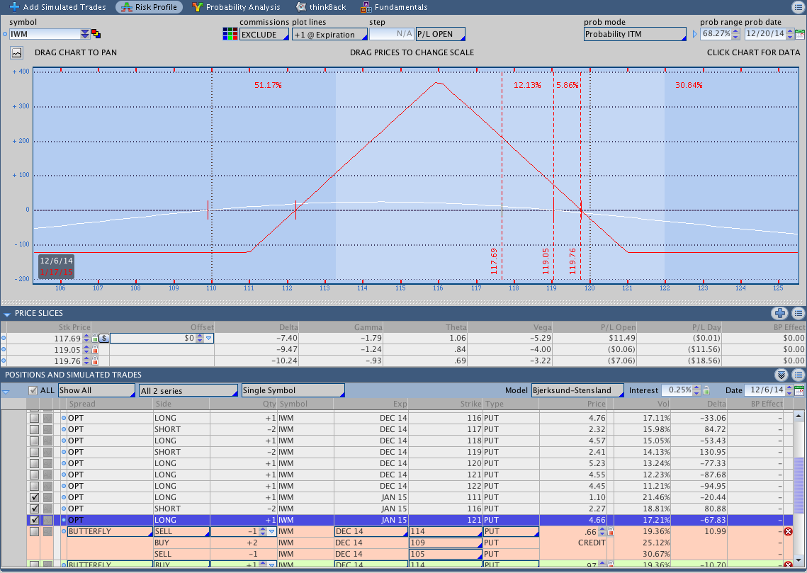Open the All 2 series dropdown
The height and width of the screenshot is (573, 807).
(x=188, y=390)
